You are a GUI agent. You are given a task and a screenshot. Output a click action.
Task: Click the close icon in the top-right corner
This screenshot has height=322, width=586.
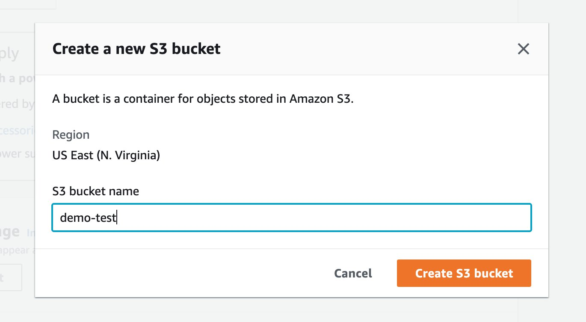pyautogui.click(x=524, y=49)
